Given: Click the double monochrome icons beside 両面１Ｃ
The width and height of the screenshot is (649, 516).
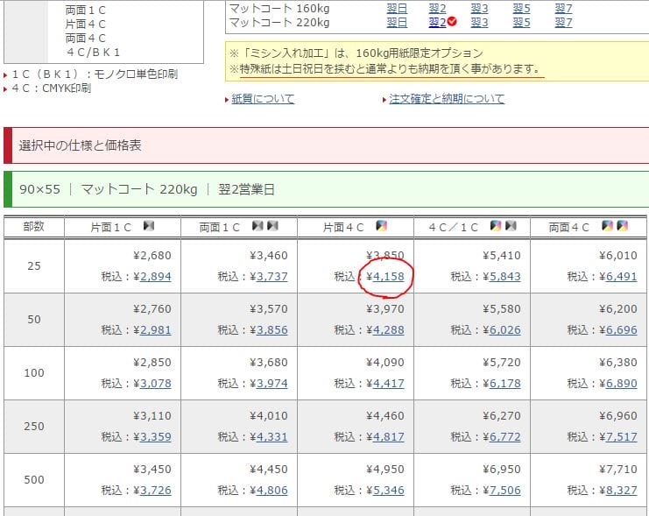Looking at the screenshot, I should coord(265,227).
